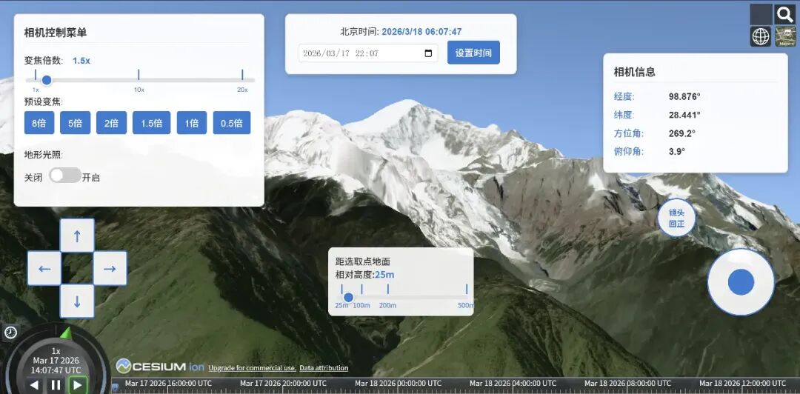Click the 镜头回正 reset camera button

point(676,218)
